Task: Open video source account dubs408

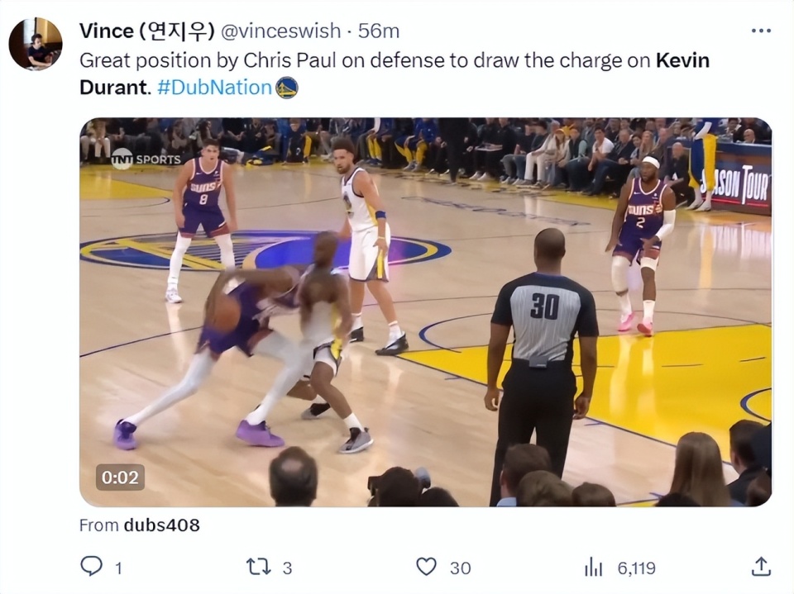Action: [161, 525]
